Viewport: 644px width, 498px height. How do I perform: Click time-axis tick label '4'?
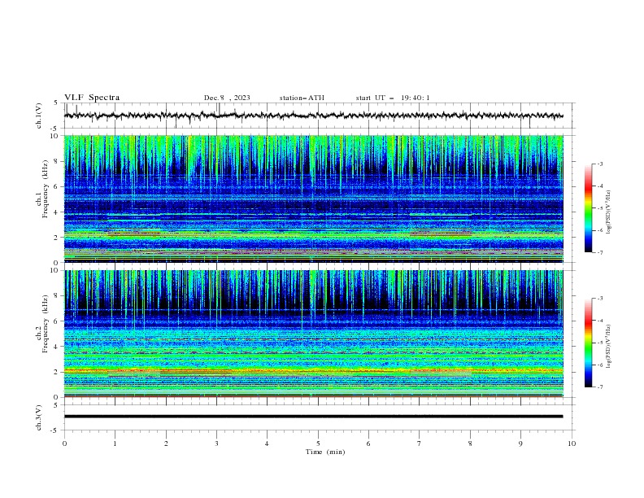point(267,443)
